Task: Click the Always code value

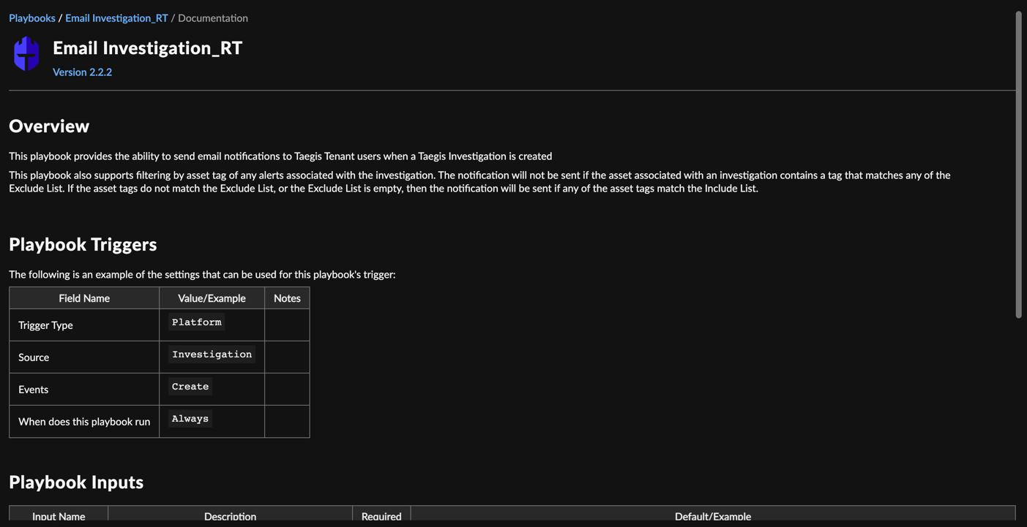Action: (x=190, y=419)
